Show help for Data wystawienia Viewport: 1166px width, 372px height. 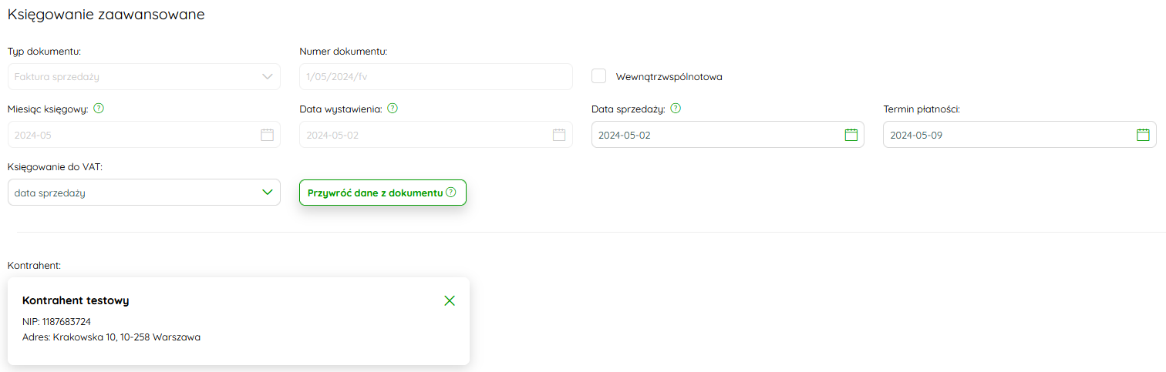[393, 109]
